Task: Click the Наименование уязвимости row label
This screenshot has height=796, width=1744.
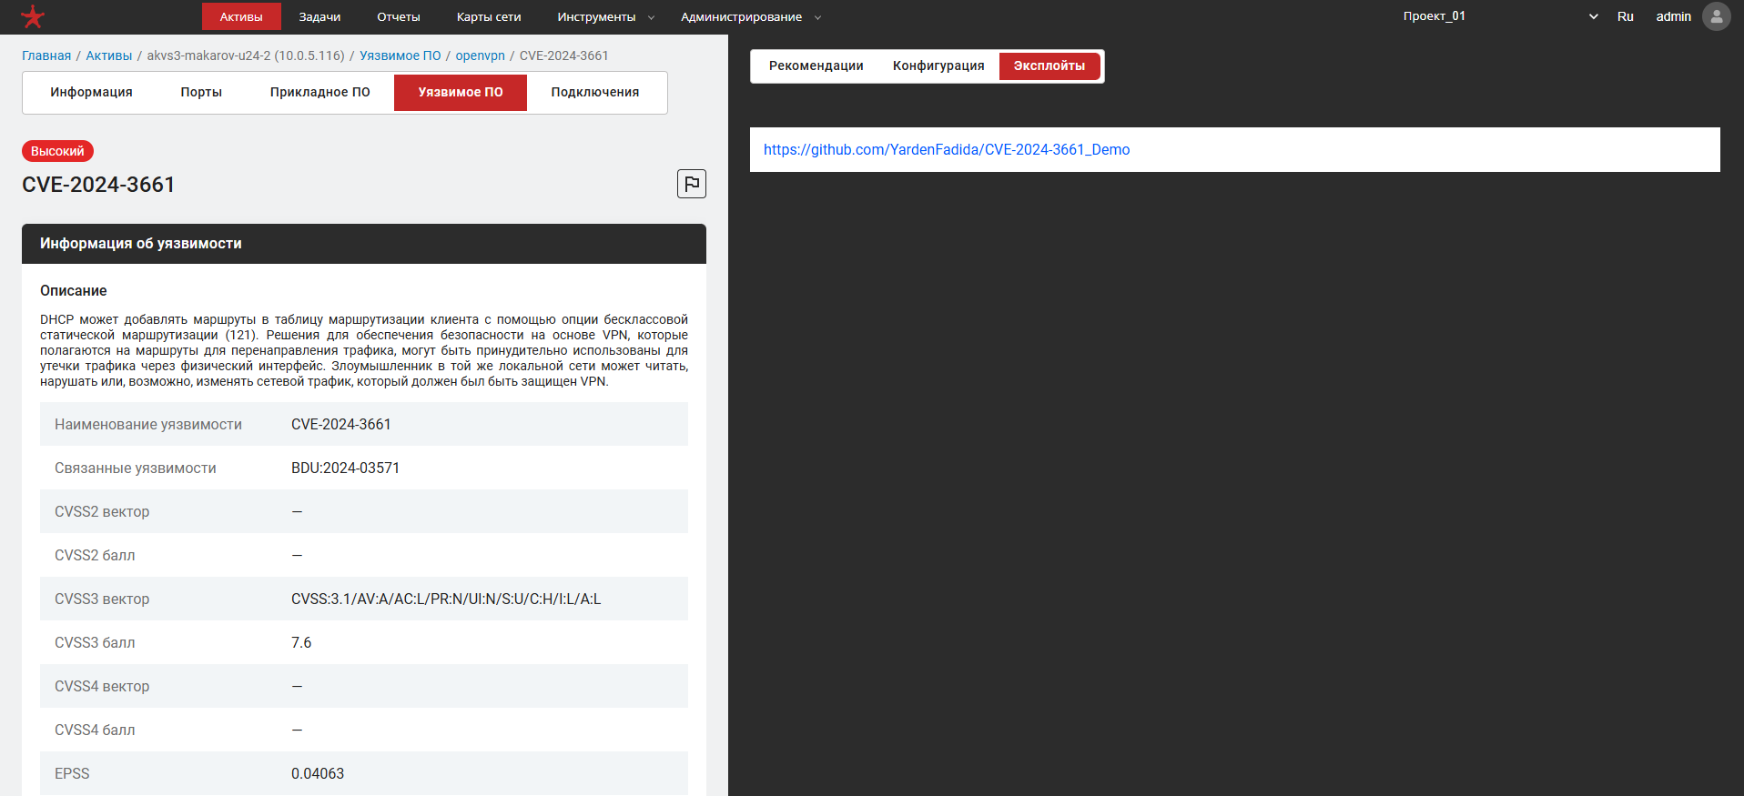Action: pos(148,424)
